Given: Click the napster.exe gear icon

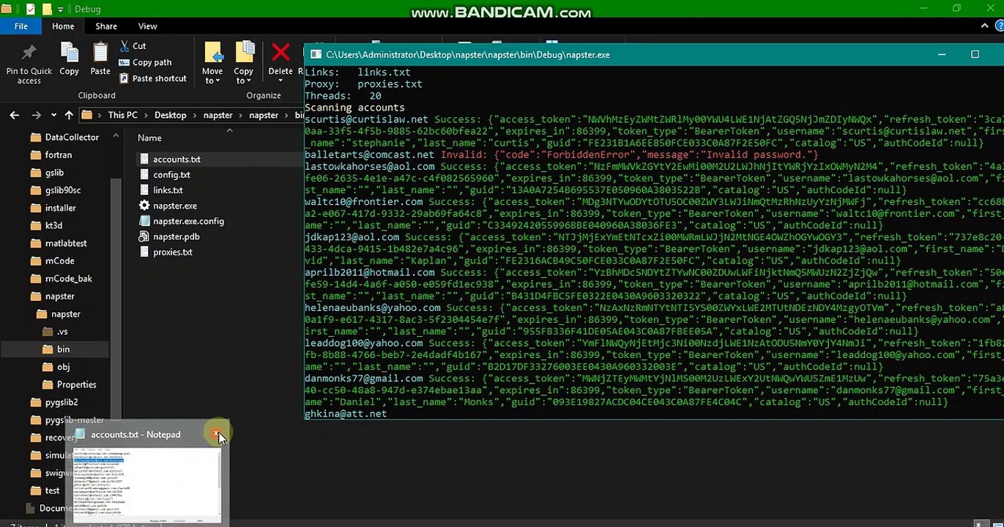Looking at the screenshot, I should (x=144, y=206).
